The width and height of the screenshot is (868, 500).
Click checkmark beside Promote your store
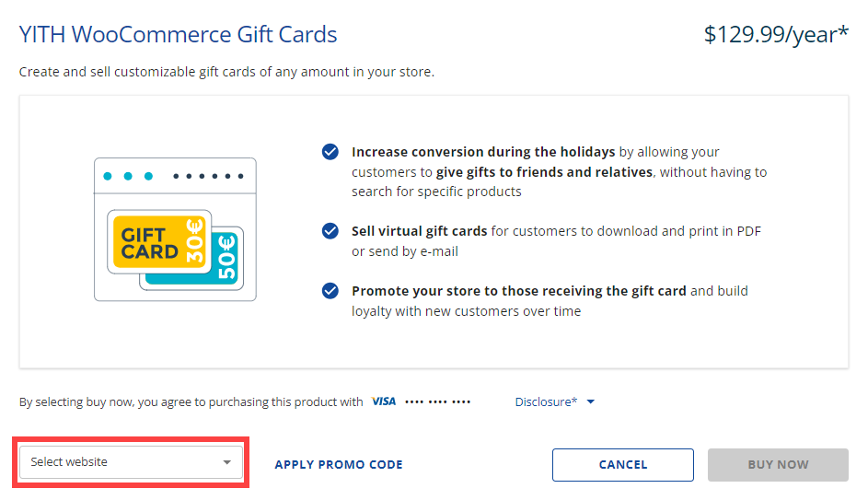(330, 291)
